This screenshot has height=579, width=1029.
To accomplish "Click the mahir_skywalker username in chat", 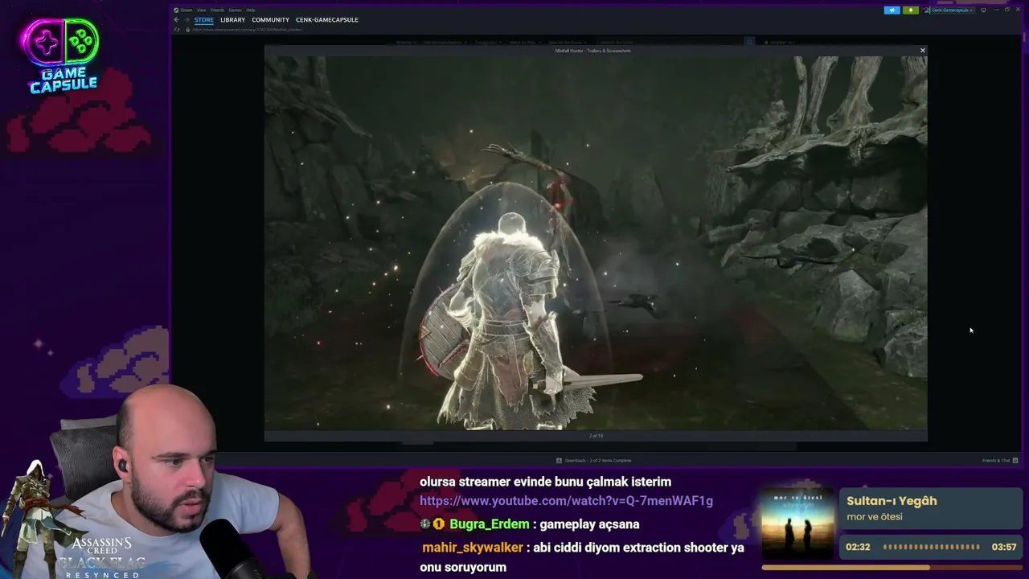I will tap(474, 548).
